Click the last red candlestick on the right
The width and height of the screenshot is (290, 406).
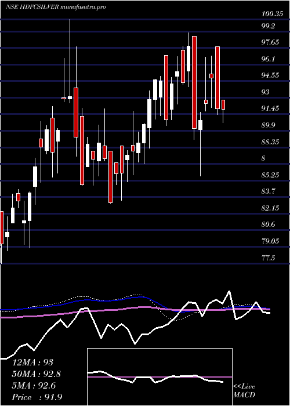tap(223, 104)
